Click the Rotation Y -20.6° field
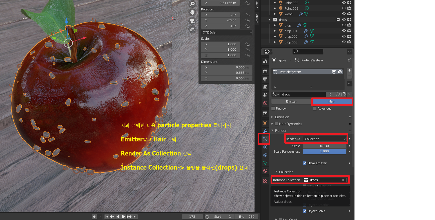 point(220,20)
